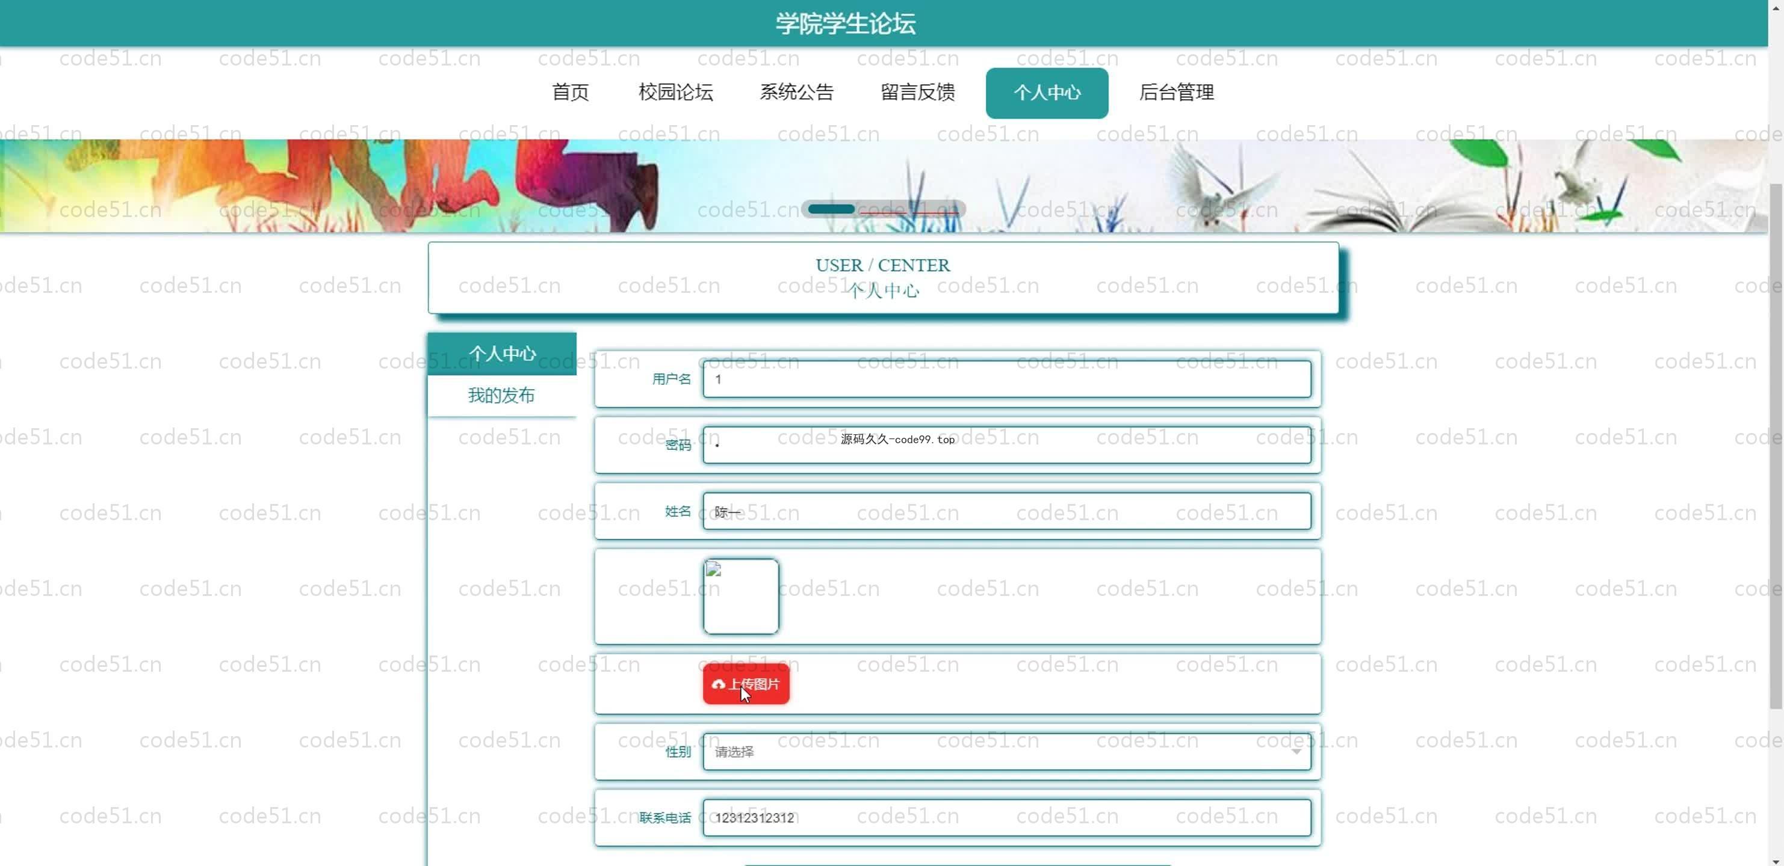Select 个人中心 in the left sidebar

tap(501, 354)
